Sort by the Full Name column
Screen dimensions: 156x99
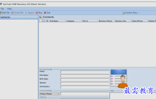[57, 21]
